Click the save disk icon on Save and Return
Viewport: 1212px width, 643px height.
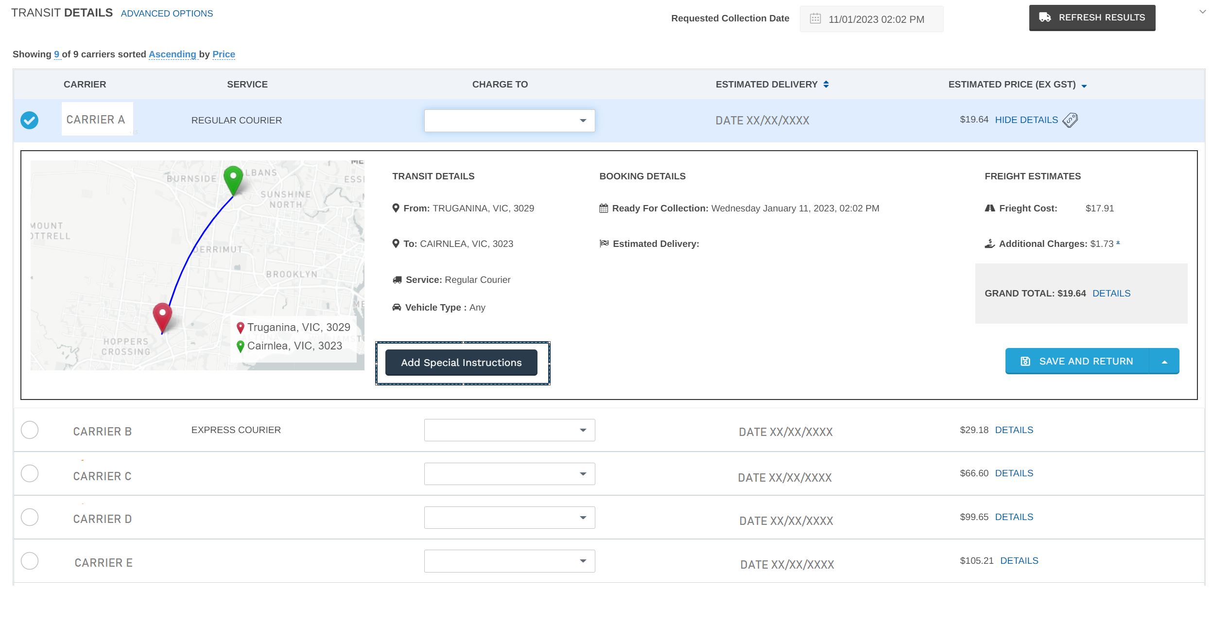(1025, 361)
